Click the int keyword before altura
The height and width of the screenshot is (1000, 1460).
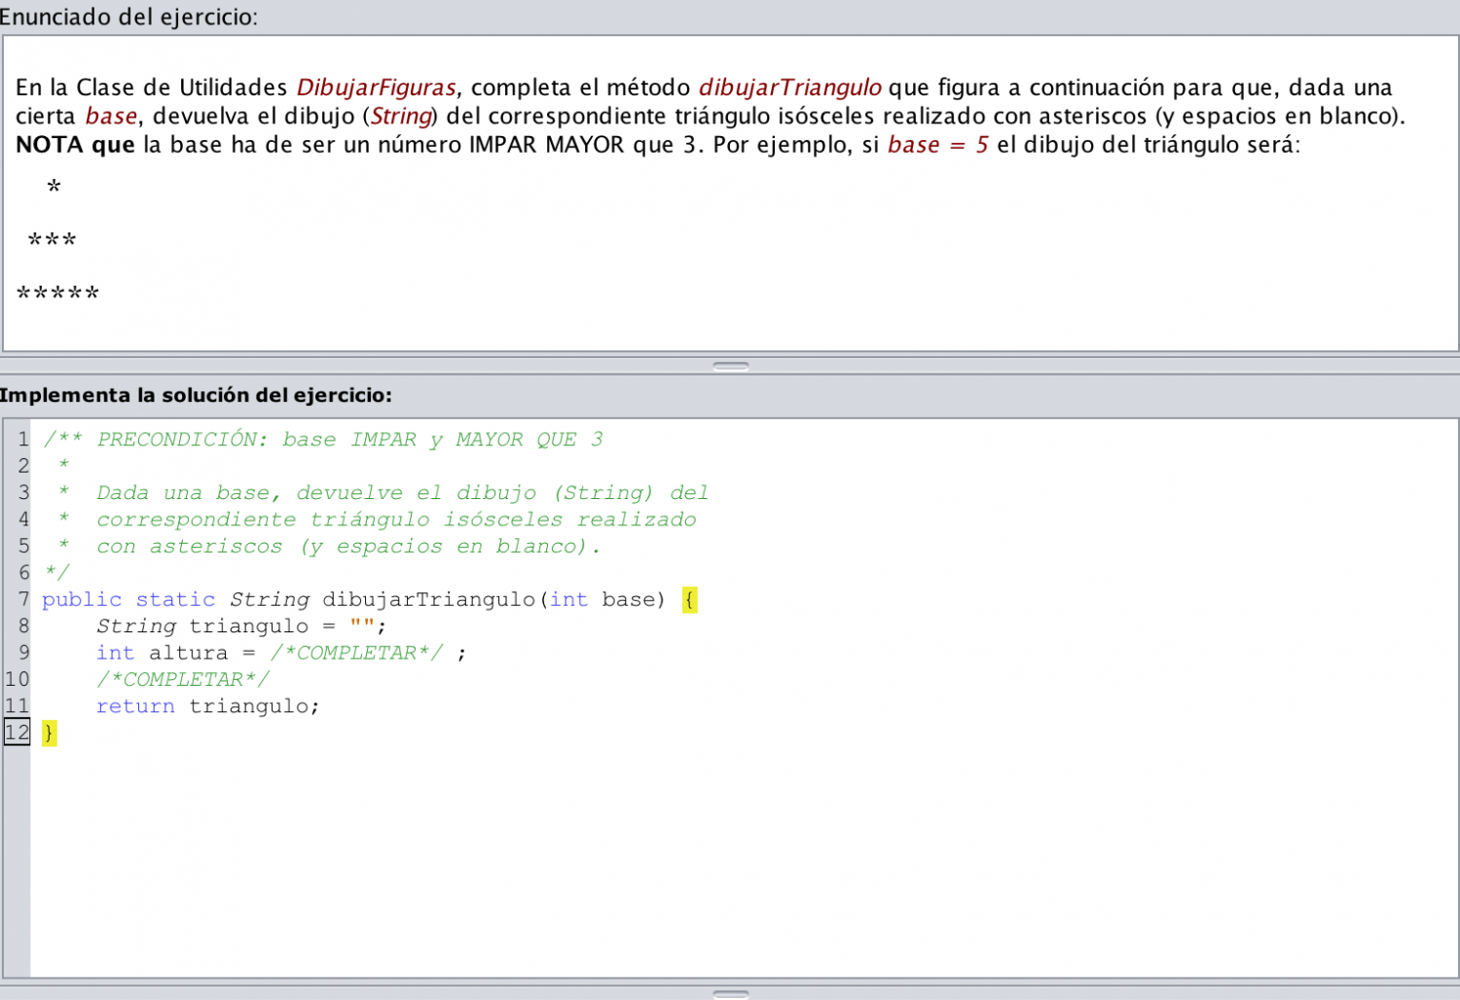[x=115, y=653]
